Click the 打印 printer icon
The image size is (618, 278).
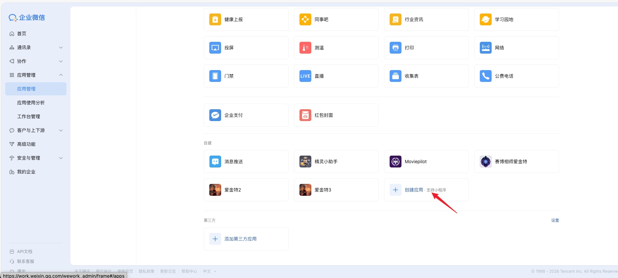click(x=396, y=48)
